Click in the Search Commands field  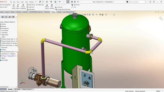[136, 2]
